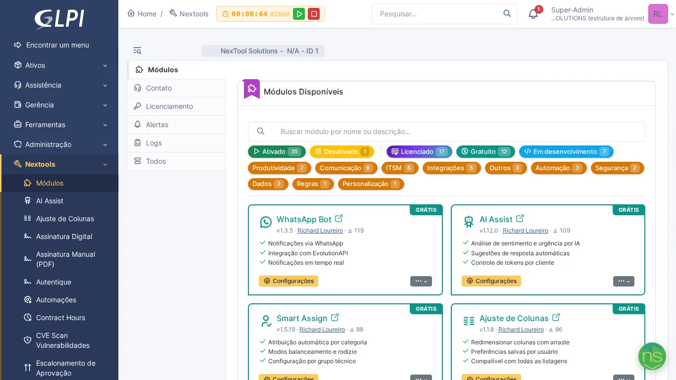The image size is (676, 380).
Task: Open the dropdown arrow beside the user avatar
Action: [x=672, y=14]
